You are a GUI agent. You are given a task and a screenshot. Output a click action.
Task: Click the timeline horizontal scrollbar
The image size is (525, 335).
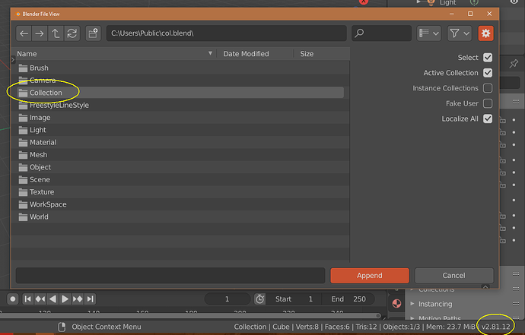190,315
